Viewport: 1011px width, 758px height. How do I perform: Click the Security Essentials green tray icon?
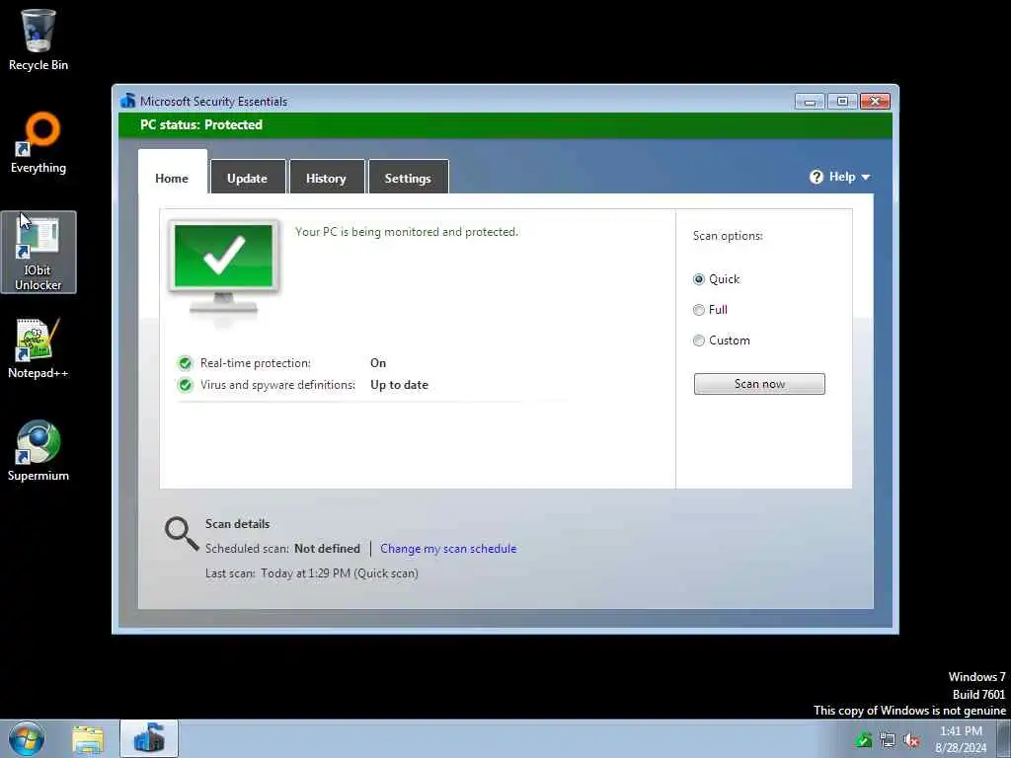tap(863, 740)
